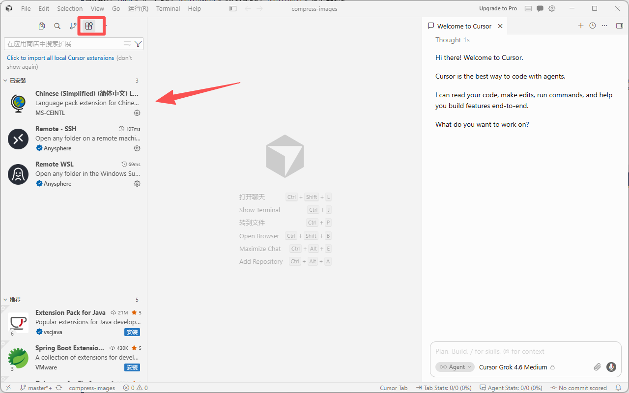Screen dimensions: 629x393
Task: Open the Cursor Grok 4.6 Medium model picker
Action: [x=517, y=367]
